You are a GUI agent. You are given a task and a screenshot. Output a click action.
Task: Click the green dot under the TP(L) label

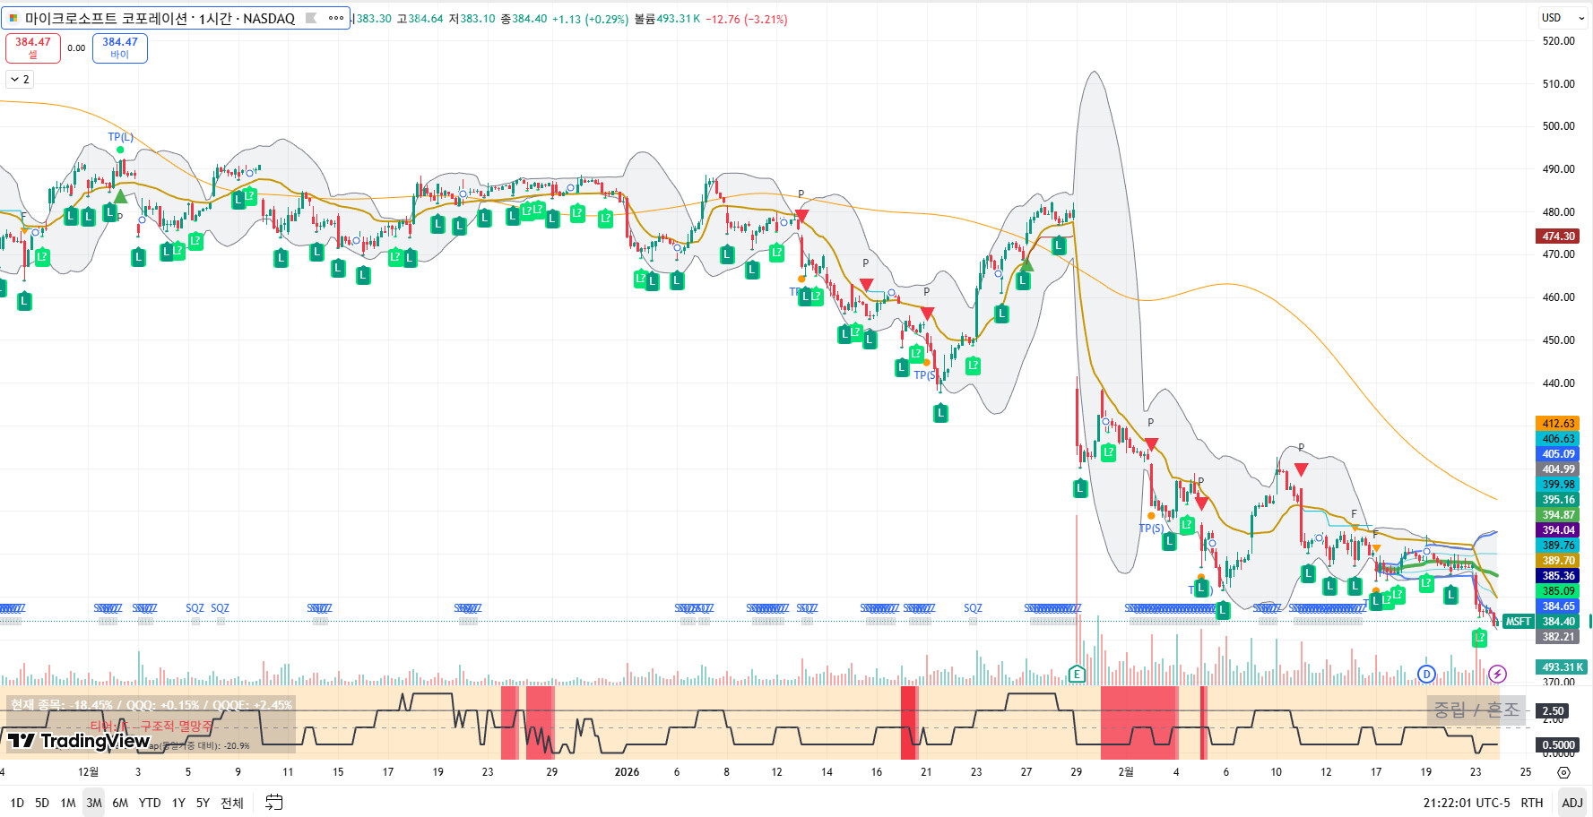[x=120, y=150]
